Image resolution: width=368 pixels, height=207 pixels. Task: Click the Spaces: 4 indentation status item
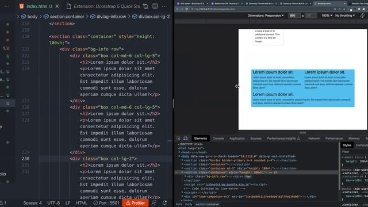pos(32,203)
